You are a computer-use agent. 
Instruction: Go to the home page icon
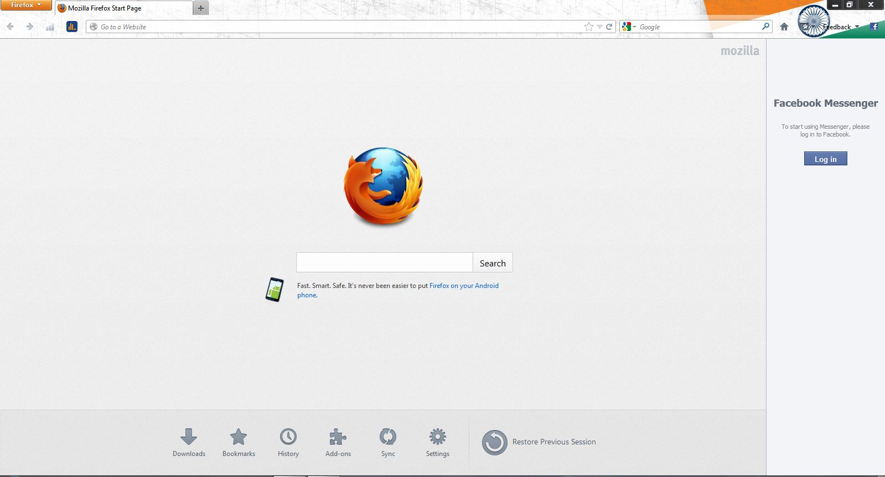(x=784, y=27)
